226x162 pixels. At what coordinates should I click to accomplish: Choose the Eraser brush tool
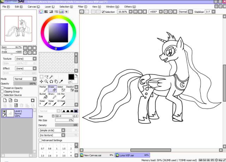pos(52,89)
